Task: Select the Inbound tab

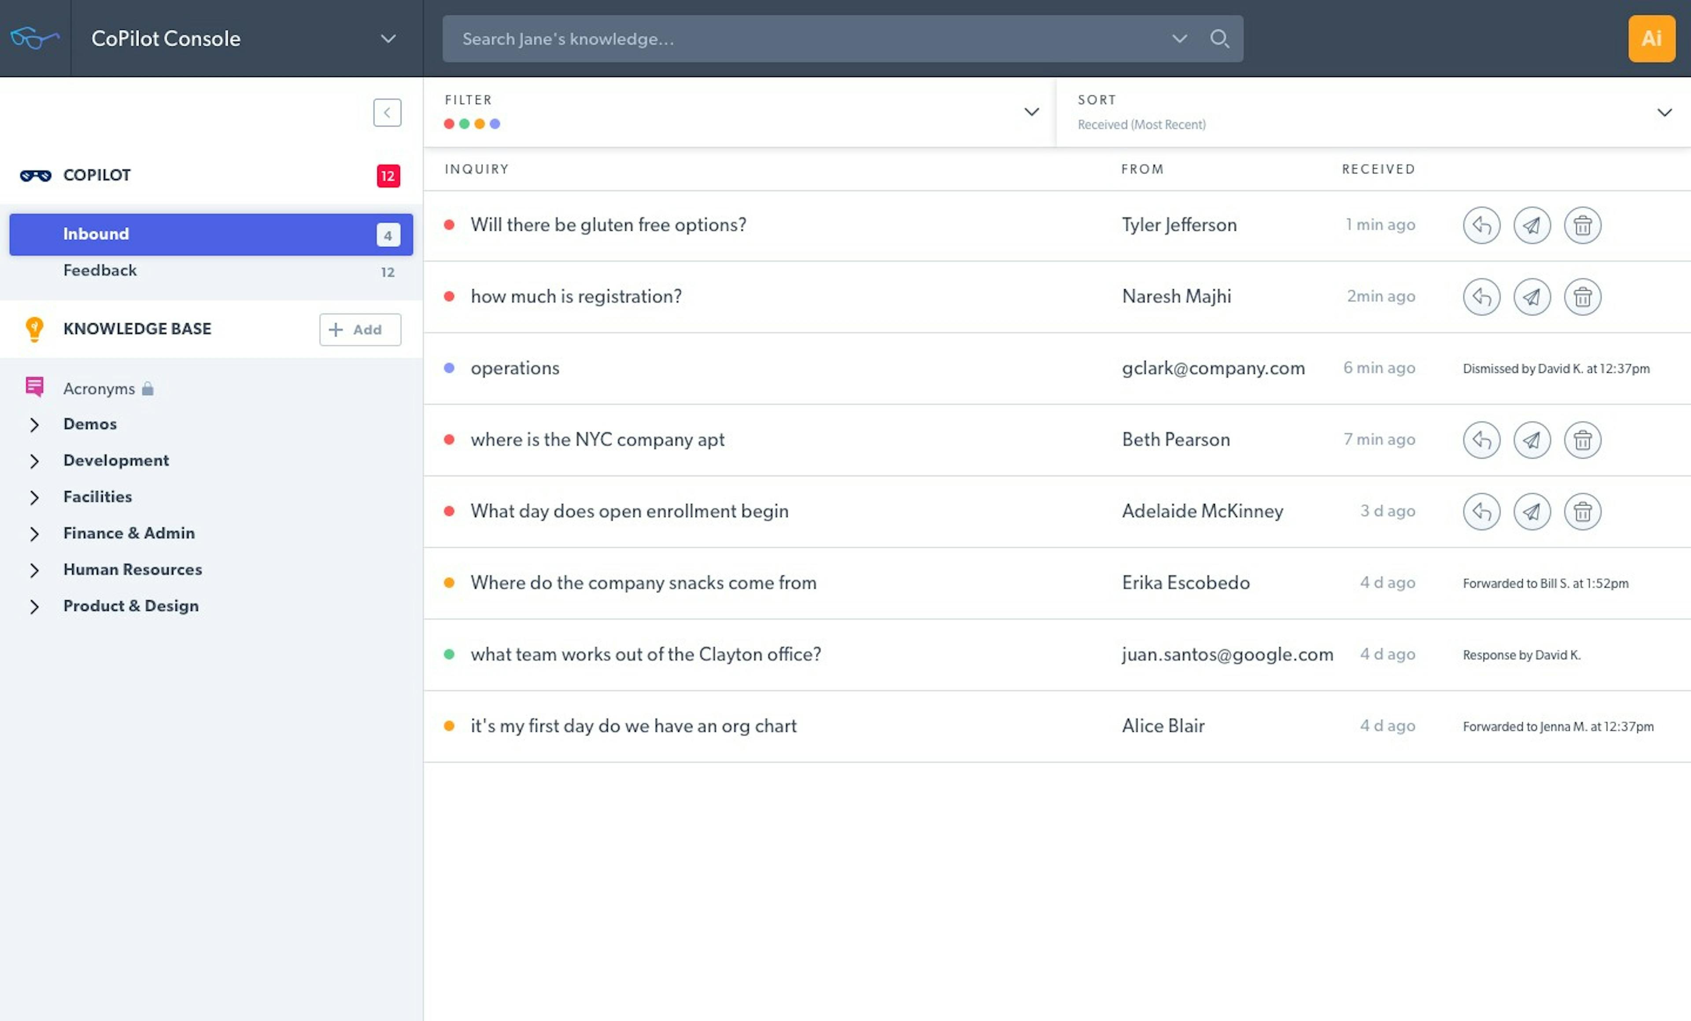Action: coord(210,235)
